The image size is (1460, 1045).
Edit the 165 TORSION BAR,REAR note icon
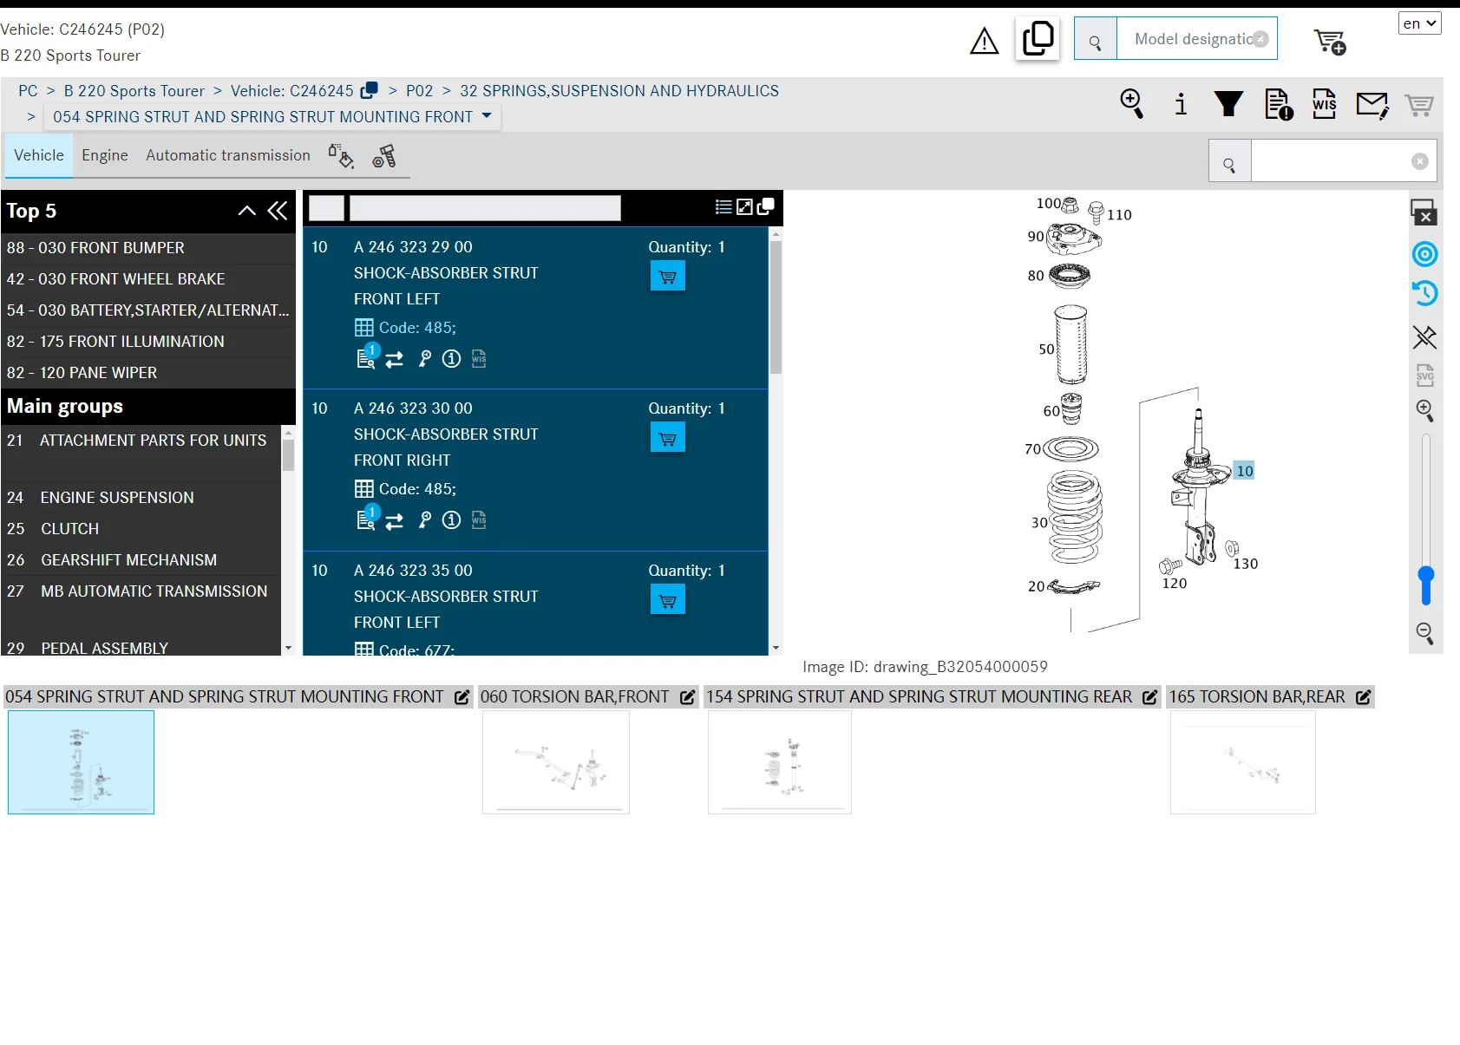[x=1363, y=697]
